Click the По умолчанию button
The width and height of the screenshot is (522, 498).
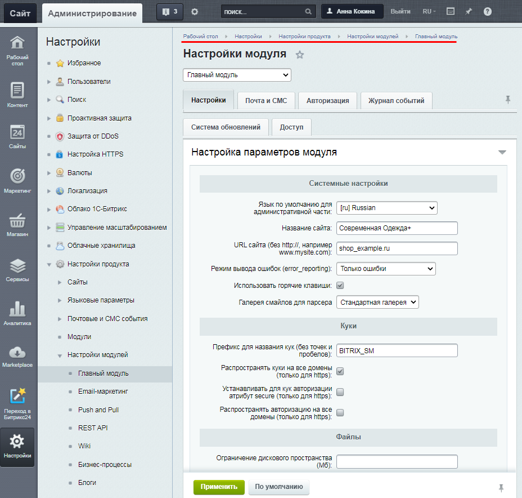(x=278, y=487)
